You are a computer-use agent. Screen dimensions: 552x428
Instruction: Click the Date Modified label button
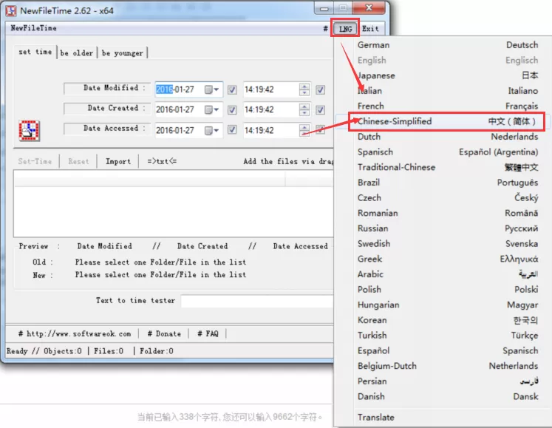click(x=107, y=88)
